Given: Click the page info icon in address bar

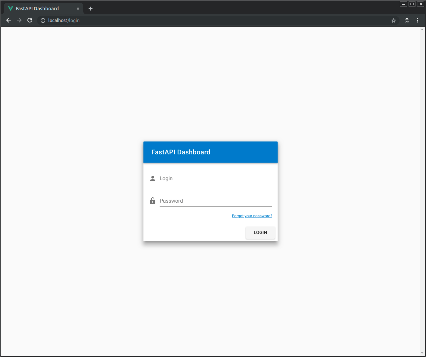Looking at the screenshot, I should [43, 20].
